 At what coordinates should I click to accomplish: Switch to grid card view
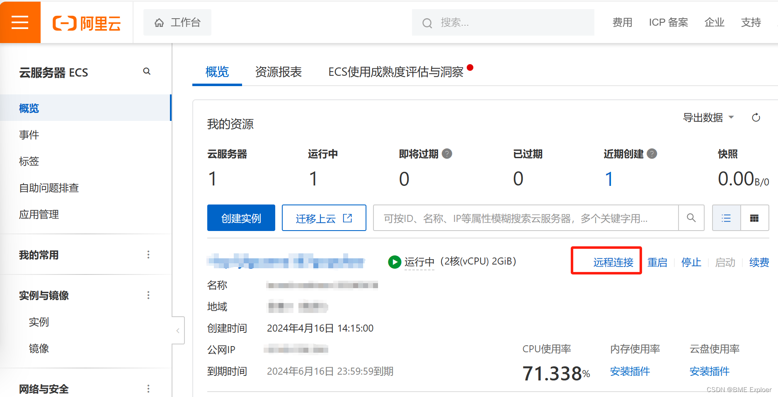[754, 218]
